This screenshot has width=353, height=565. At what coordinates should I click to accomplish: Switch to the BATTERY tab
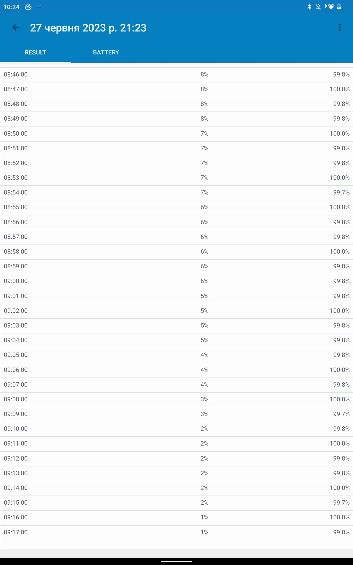click(x=106, y=52)
